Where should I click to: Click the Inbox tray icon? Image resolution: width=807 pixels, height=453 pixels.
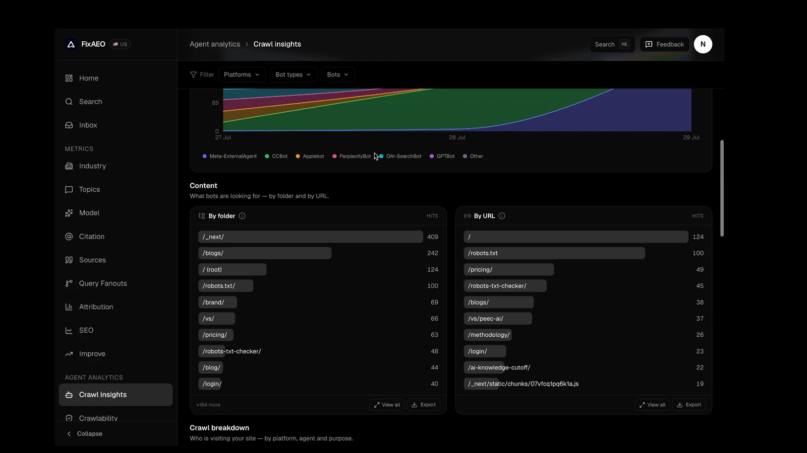(x=69, y=125)
